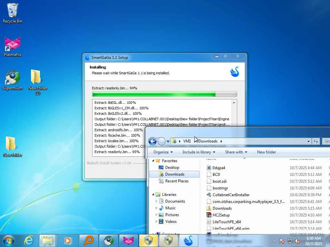Open Windows Explorer taskbar button
Screen dimensions: 330x247
pyautogui.click(x=47, y=241)
